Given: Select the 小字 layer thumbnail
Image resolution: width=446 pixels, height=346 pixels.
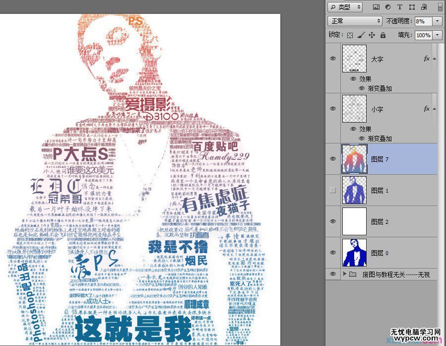Looking at the screenshot, I should click(354, 109).
